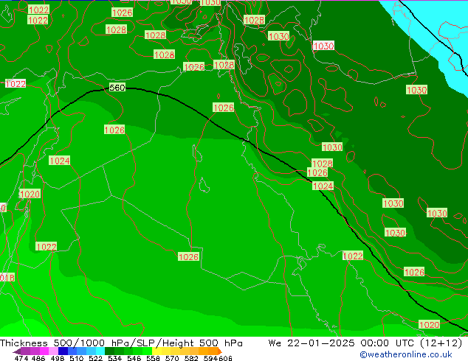Click the 1020 label near the bottom-right corner
This screenshot has width=468, height=361.
(x=429, y=325)
